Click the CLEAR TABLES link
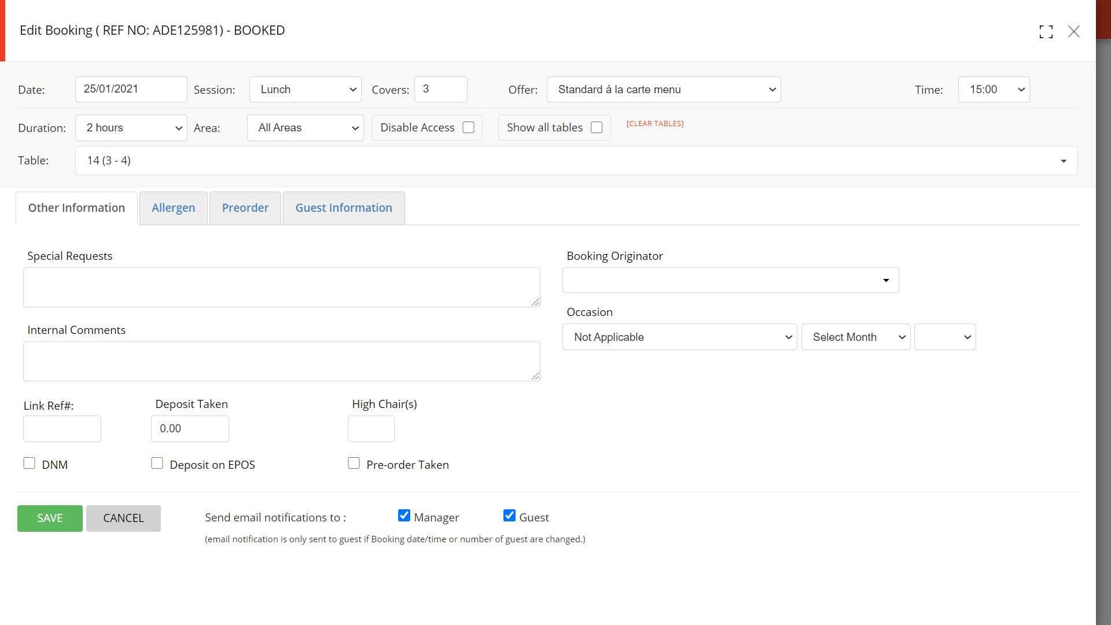1111x625 pixels. click(655, 124)
